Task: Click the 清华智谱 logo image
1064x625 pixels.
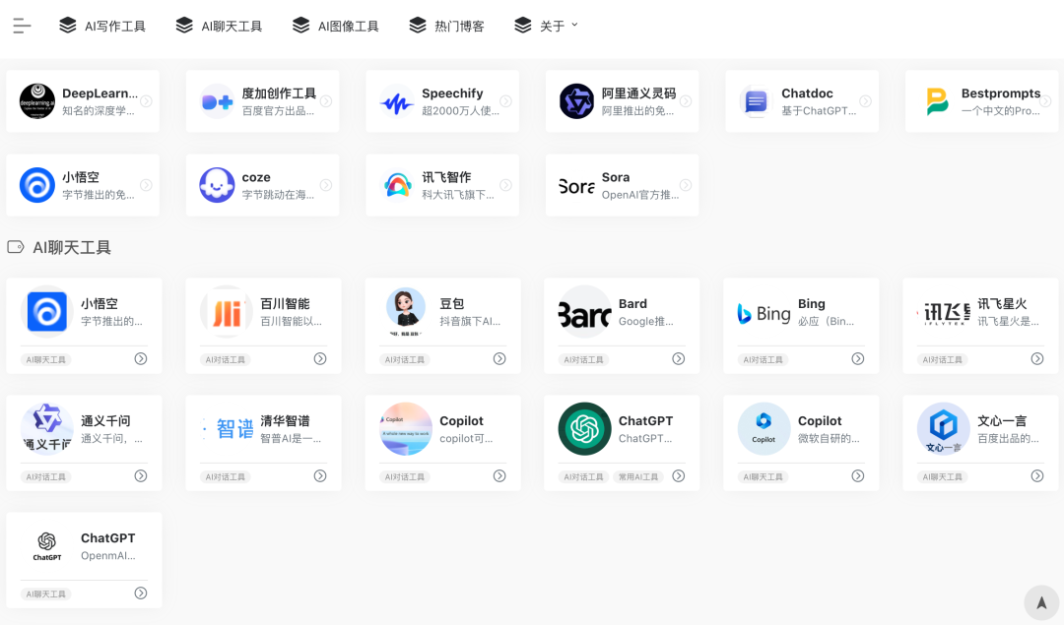Action: (227, 429)
